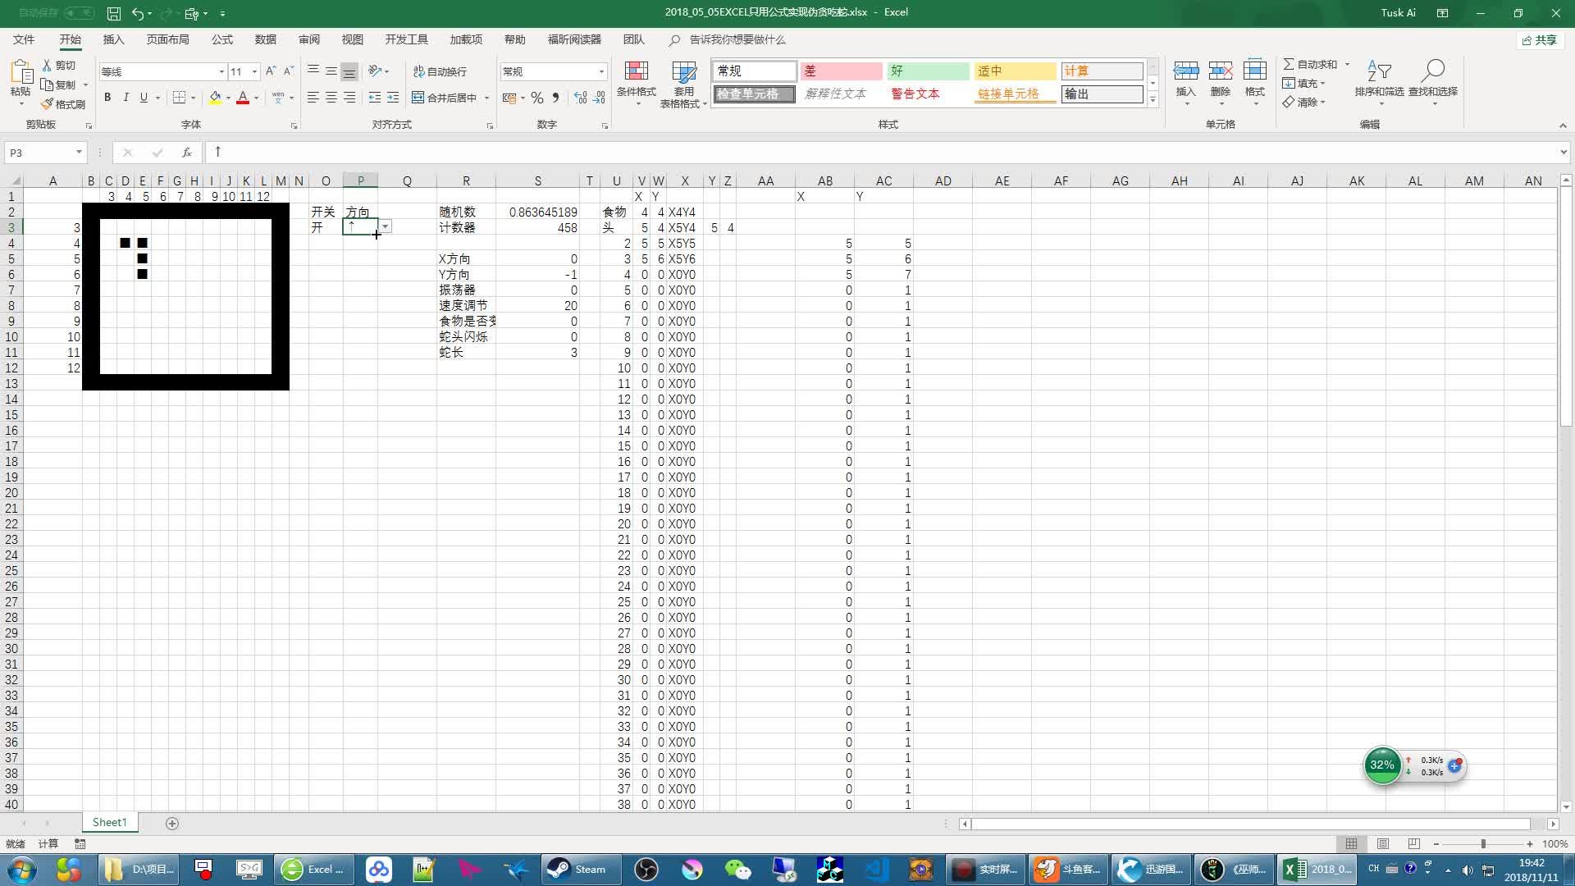Click the font color red A swatch

click(x=242, y=98)
